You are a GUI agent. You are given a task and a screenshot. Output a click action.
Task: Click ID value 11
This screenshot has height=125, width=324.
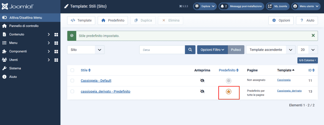(310, 81)
